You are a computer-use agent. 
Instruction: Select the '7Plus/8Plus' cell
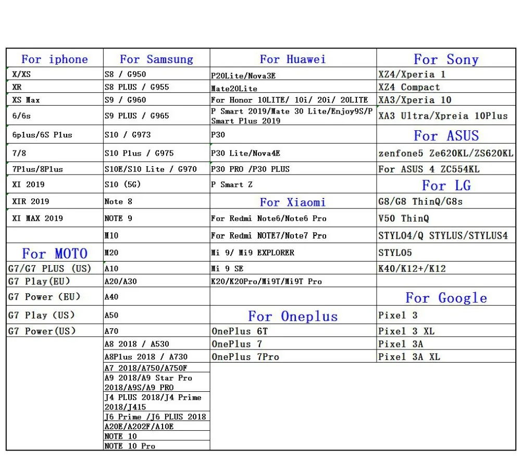(x=55, y=169)
